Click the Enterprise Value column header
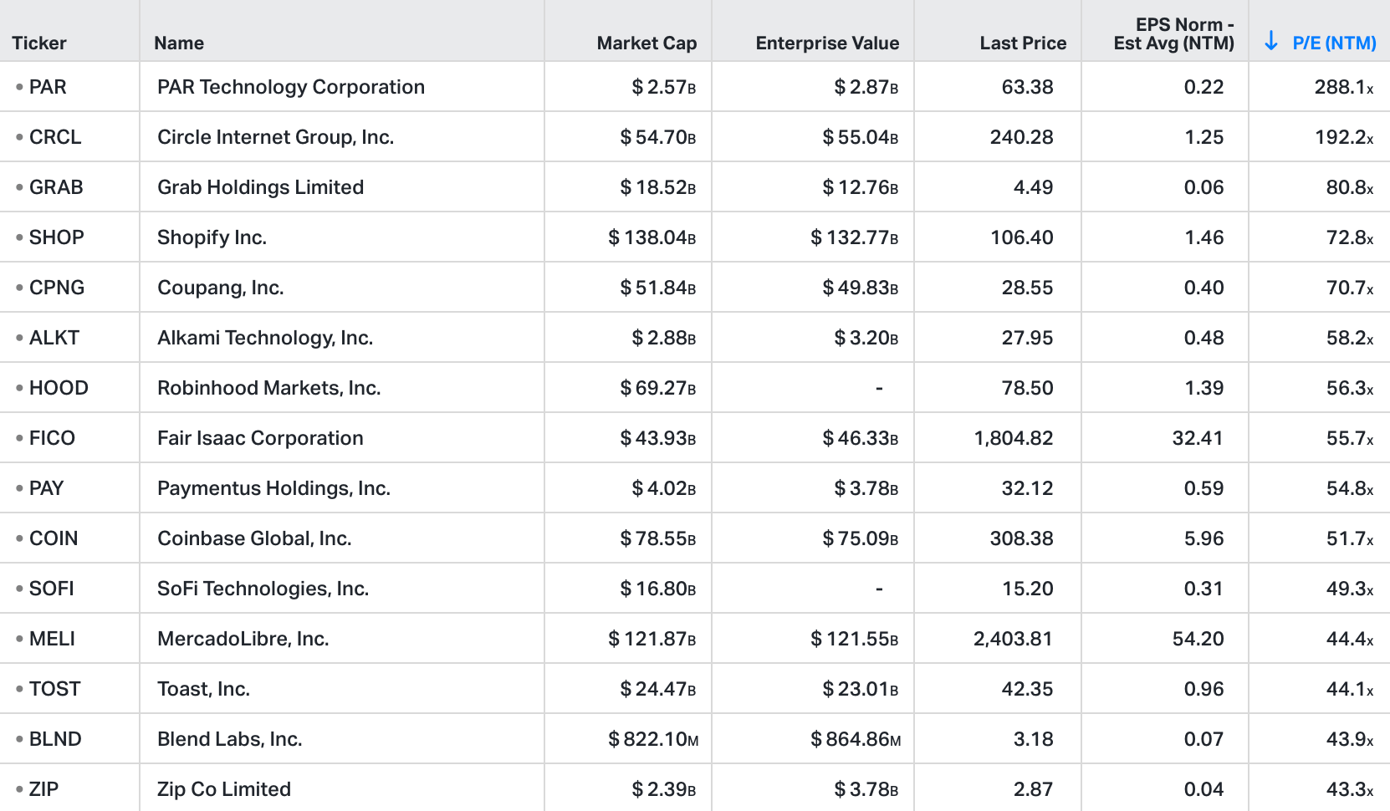The height and width of the screenshot is (811, 1390). (x=826, y=43)
